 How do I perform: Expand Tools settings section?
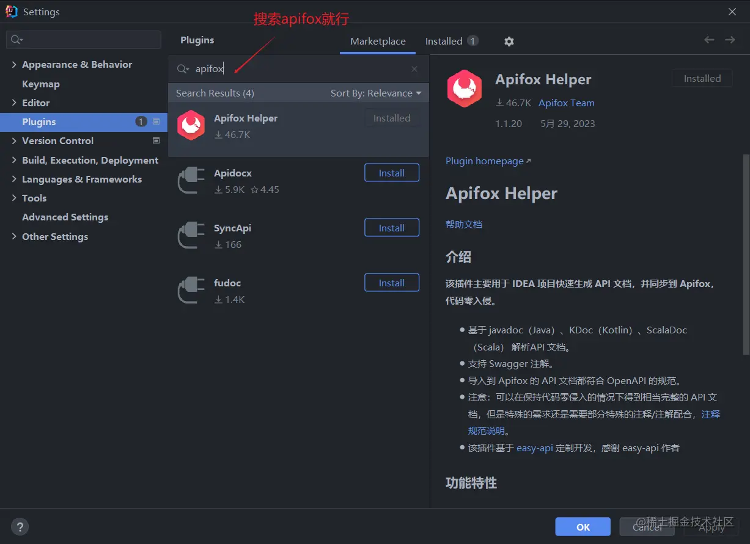pos(13,198)
